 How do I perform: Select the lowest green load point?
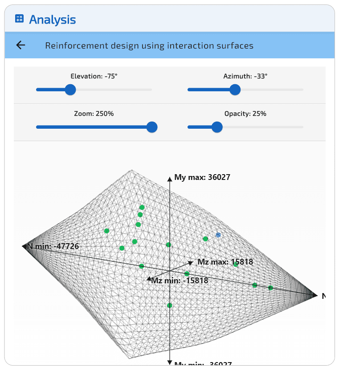pos(170,305)
